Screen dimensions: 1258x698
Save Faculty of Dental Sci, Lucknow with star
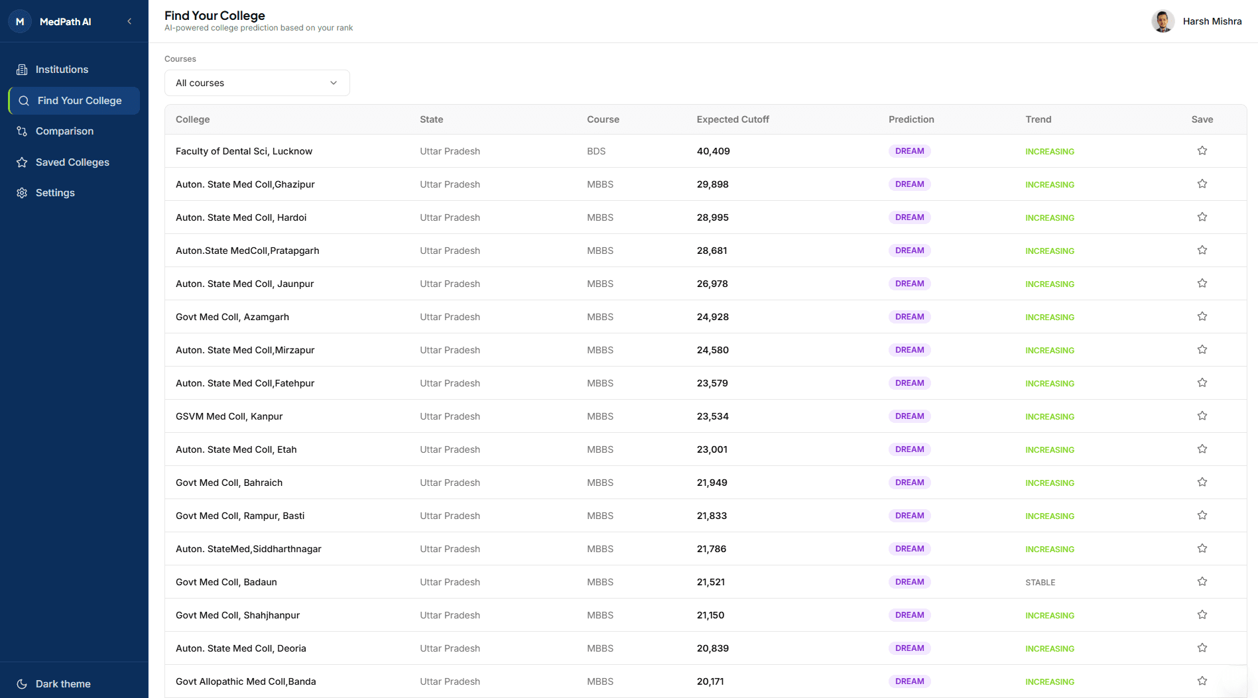(1202, 151)
